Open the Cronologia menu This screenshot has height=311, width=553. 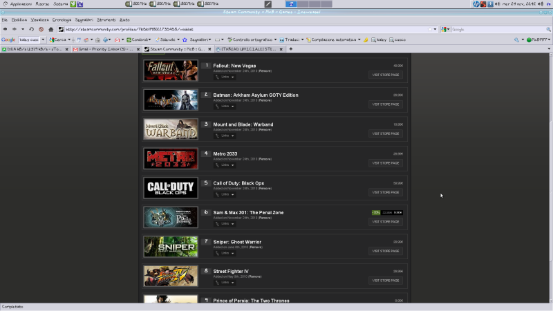point(62,20)
